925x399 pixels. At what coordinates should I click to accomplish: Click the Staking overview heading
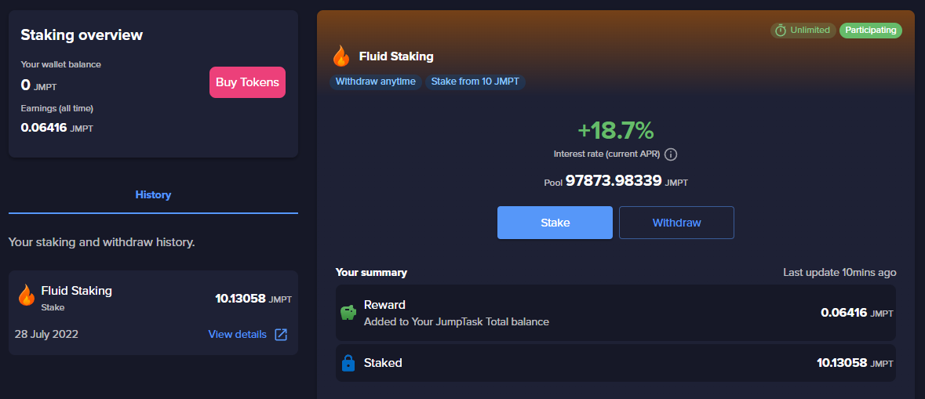[82, 34]
